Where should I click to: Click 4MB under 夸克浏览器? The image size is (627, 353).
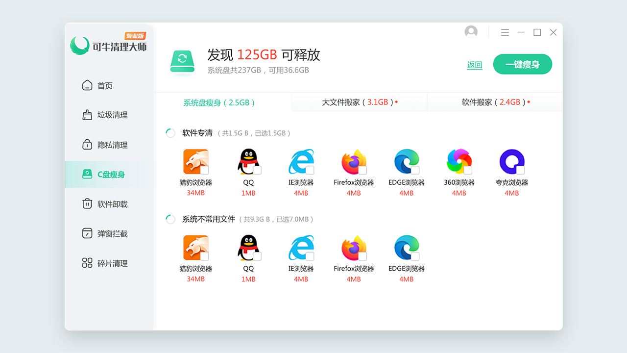tap(512, 193)
